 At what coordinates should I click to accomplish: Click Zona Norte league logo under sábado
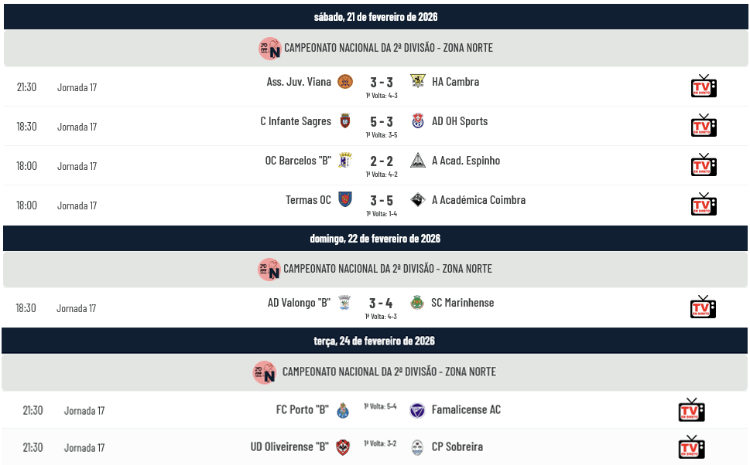click(x=269, y=48)
